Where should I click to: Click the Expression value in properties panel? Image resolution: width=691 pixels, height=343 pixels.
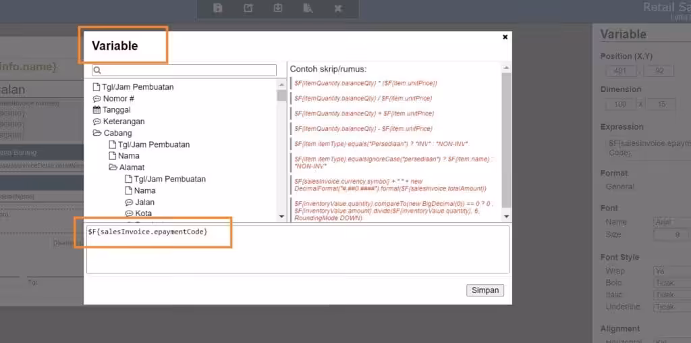click(648, 148)
